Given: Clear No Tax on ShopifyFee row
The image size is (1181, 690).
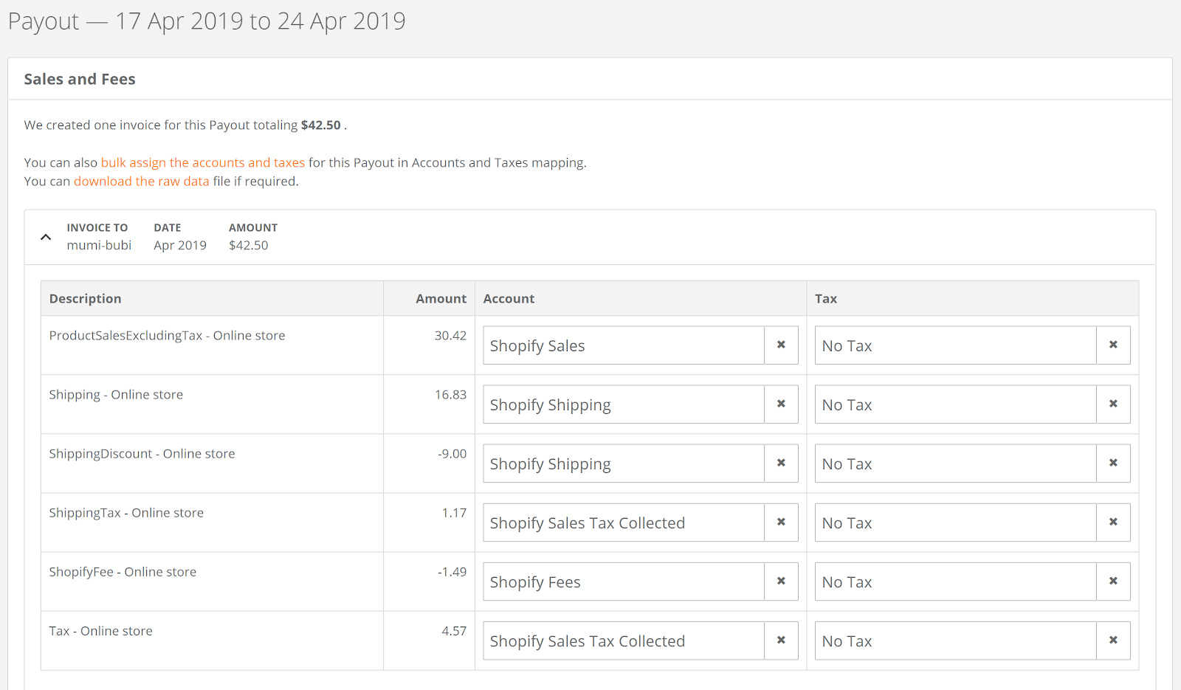Looking at the screenshot, I should (x=1113, y=581).
